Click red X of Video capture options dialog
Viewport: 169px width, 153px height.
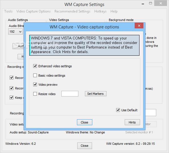[139, 26]
